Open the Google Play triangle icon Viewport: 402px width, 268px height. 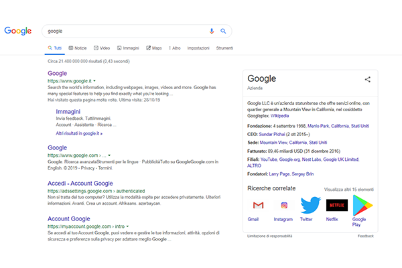[x=362, y=205]
